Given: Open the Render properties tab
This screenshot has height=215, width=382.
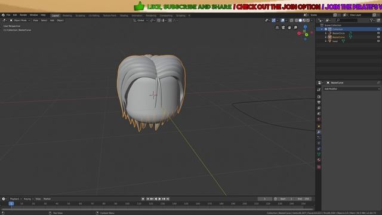Looking at the screenshot, I should 319,97.
